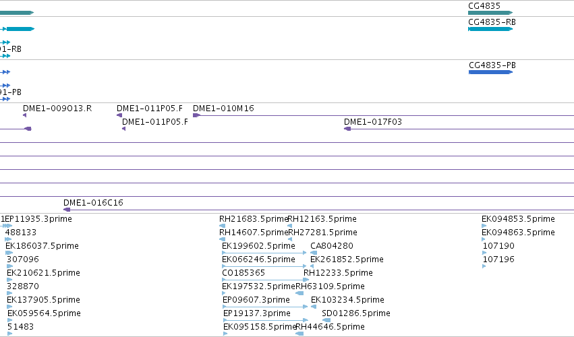Click the 51483 feature label
This screenshot has height=337, width=574.
(20, 327)
